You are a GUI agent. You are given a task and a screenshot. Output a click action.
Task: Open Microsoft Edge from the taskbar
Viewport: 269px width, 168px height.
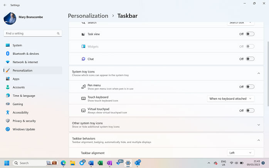(64, 163)
